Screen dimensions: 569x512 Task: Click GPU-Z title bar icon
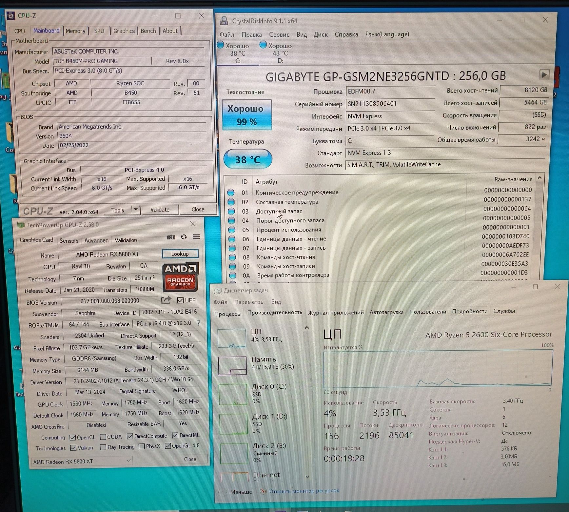click(x=21, y=225)
